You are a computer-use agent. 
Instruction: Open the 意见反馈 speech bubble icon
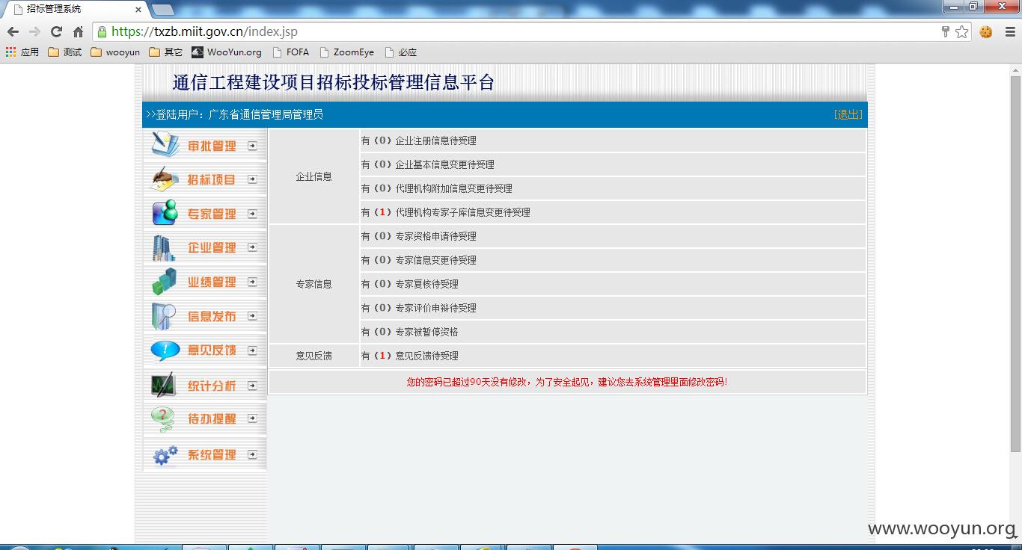point(165,350)
